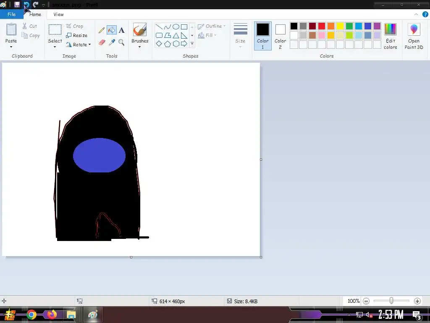Open the shape Fill dropdown
The image size is (430, 323).
click(207, 35)
